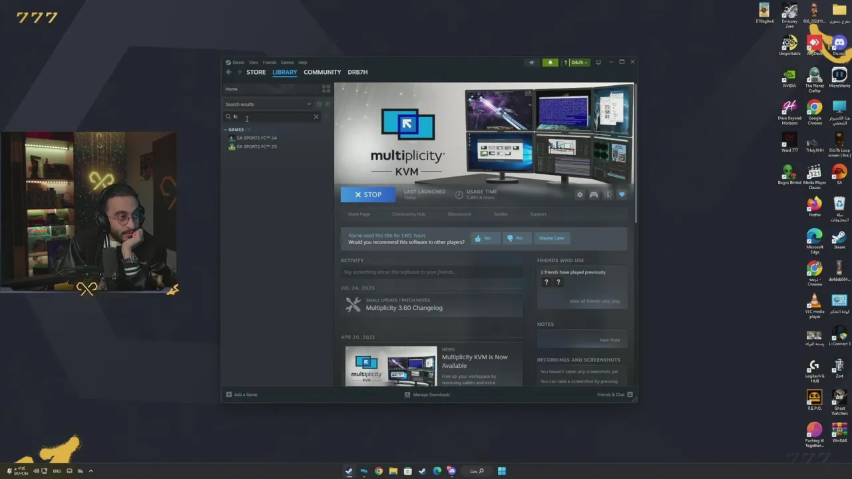This screenshot has height=479, width=852.
Task: Switch to the COMMUNITY tab
Action: (x=322, y=72)
